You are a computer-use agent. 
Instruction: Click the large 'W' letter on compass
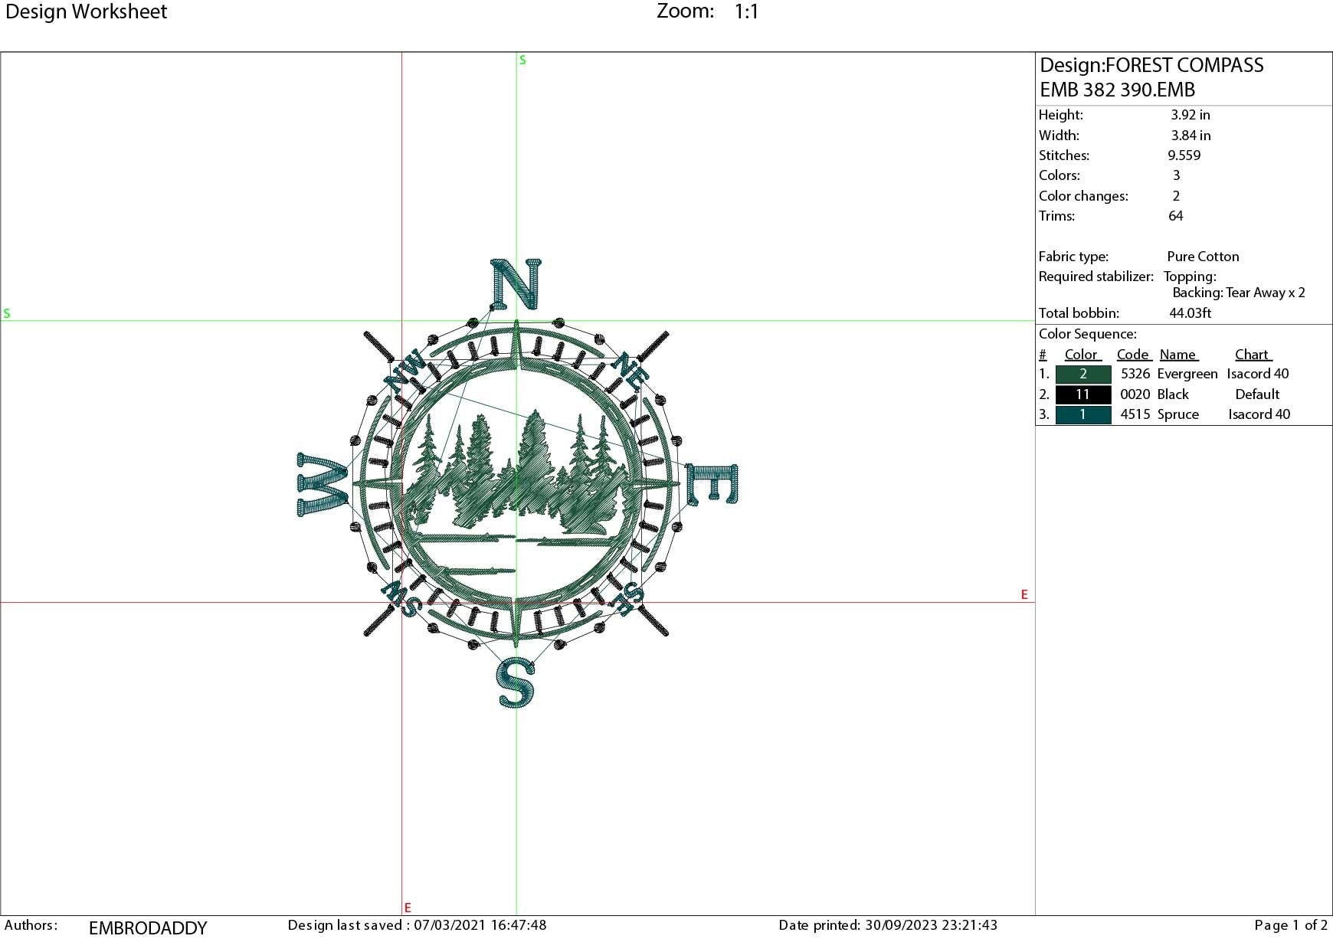tap(323, 484)
